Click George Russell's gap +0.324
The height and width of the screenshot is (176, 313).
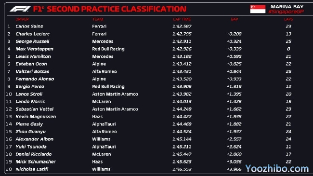click(x=234, y=41)
